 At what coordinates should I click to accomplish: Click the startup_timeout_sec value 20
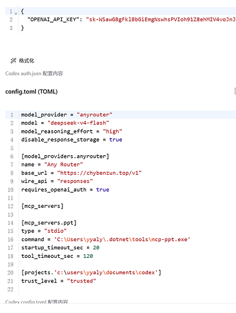(96, 248)
